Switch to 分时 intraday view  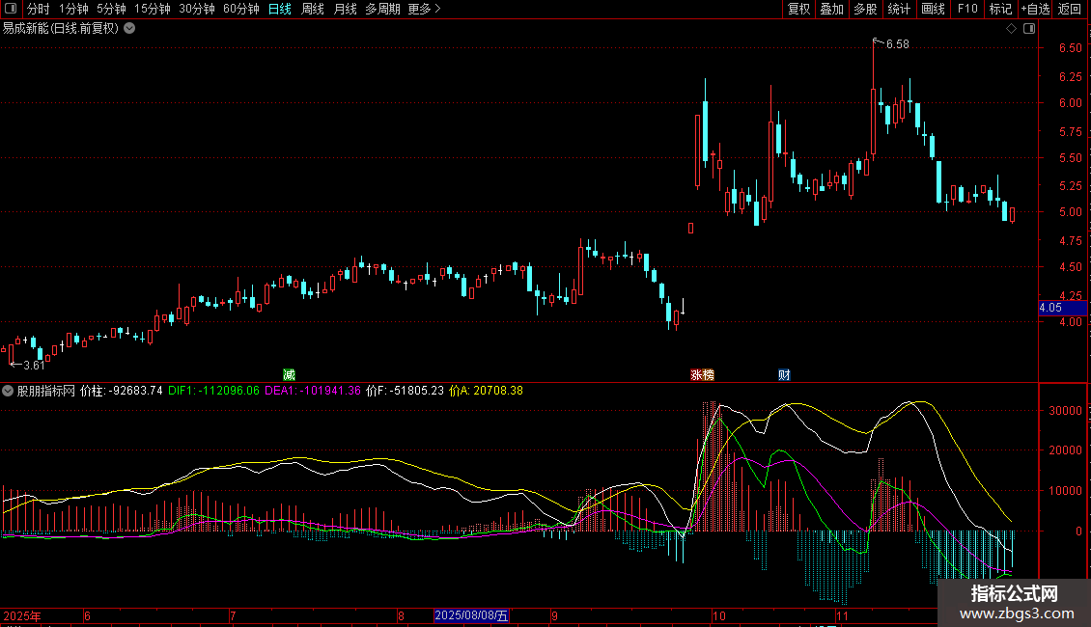pyautogui.click(x=38, y=9)
